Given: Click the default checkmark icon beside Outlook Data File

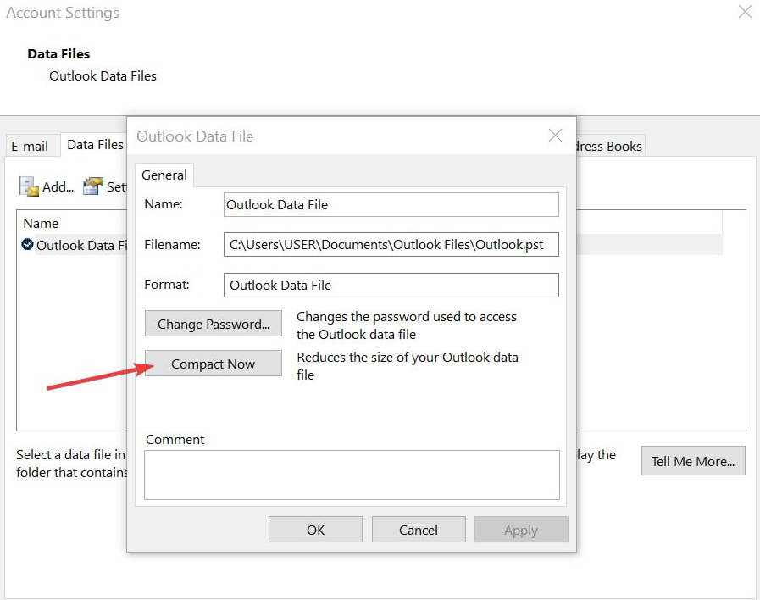Looking at the screenshot, I should click(28, 244).
